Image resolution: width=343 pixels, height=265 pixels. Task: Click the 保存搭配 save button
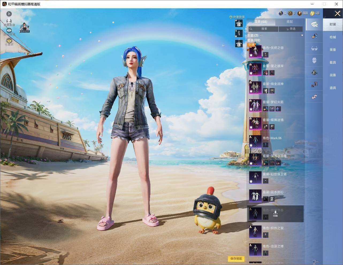click(x=236, y=259)
